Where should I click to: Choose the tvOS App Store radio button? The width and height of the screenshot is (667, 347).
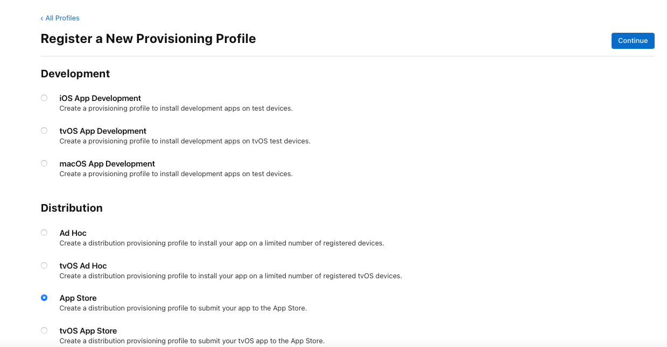(x=44, y=330)
